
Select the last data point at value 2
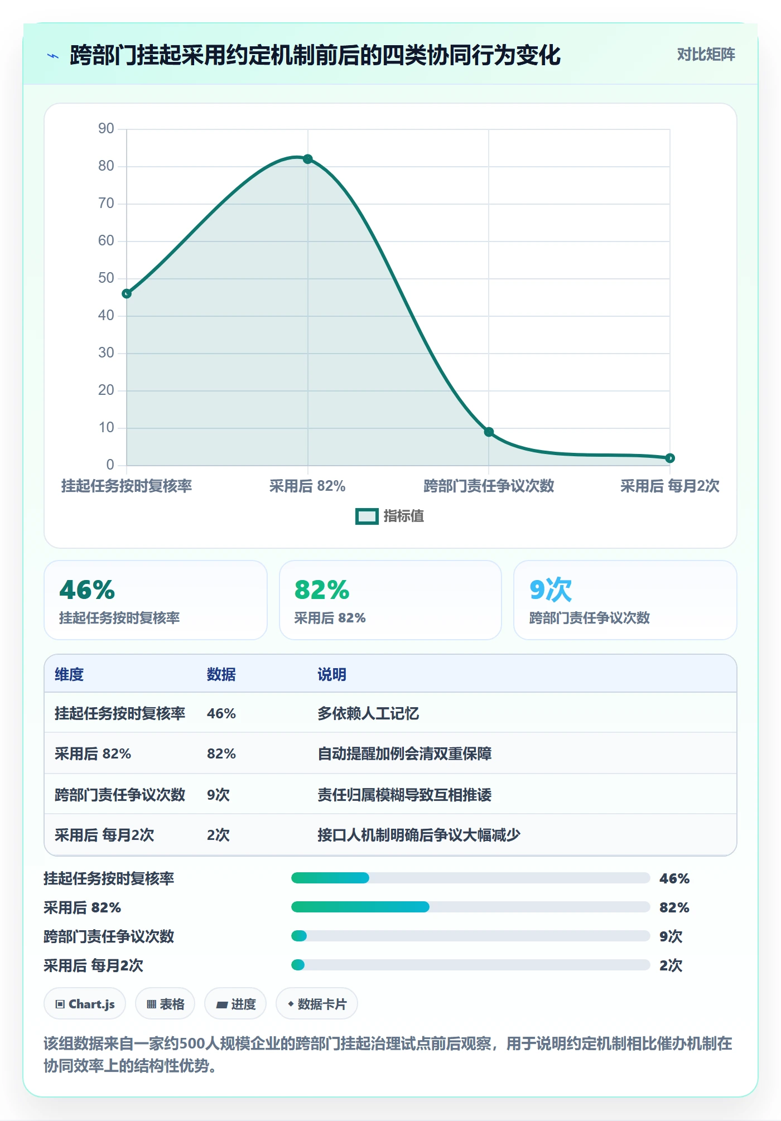click(670, 458)
